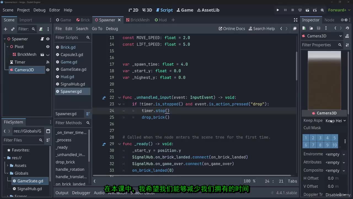
Task: Open the remote debug run icon
Action: (300, 10)
